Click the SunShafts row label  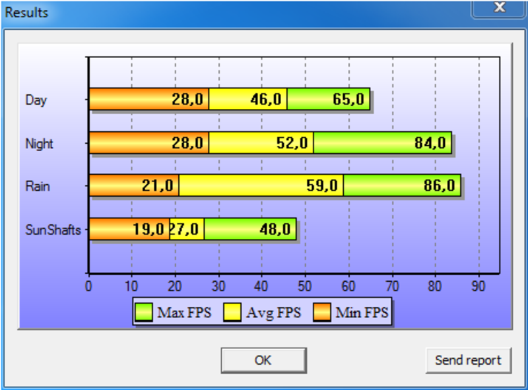point(53,230)
